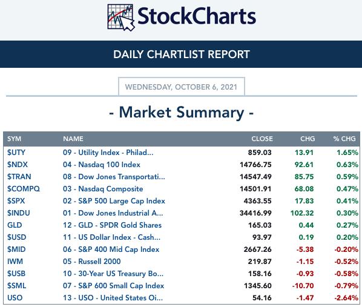Open the $USD symbol link
This screenshot has height=307, width=362.
[x=16, y=237]
